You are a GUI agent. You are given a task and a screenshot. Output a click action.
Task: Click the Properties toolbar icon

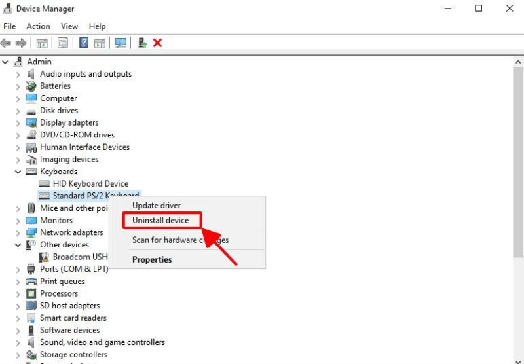(x=63, y=43)
